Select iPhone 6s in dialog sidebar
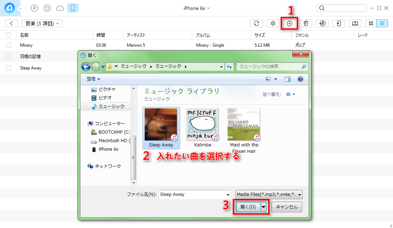This screenshot has height=228, width=393. click(105, 149)
